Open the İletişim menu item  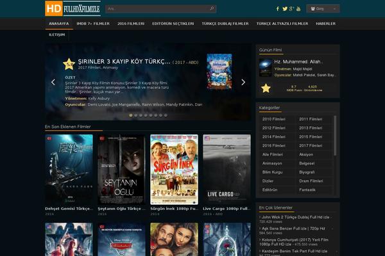57,35
